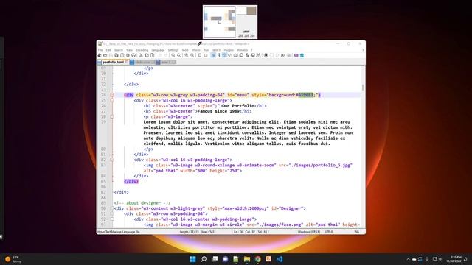Open the TextFX menu
Image resolution: width=472 pixels, height=265 pixels.
(x=216, y=50)
